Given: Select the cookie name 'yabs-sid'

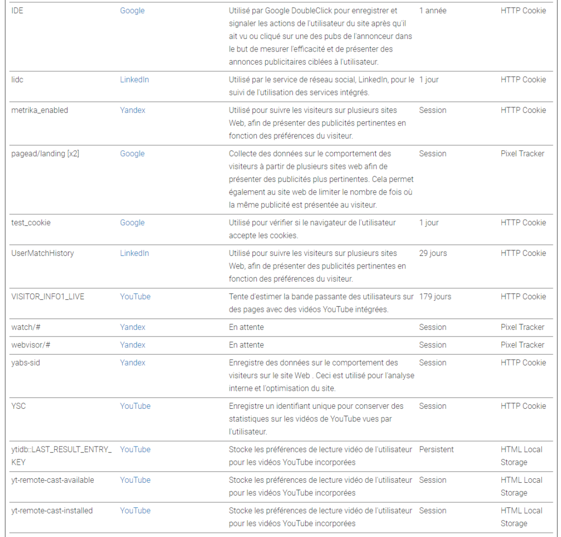Looking at the screenshot, I should 25,363.
